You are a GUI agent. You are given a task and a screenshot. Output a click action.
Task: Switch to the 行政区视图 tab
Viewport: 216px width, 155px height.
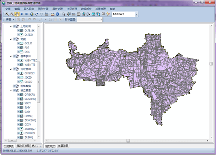coord(23,146)
